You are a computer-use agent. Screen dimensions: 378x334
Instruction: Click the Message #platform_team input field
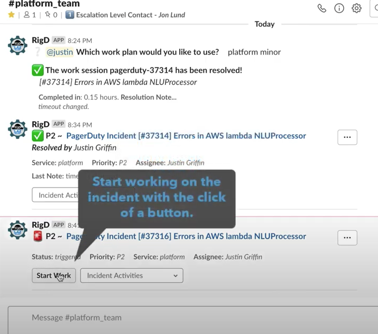click(193, 320)
